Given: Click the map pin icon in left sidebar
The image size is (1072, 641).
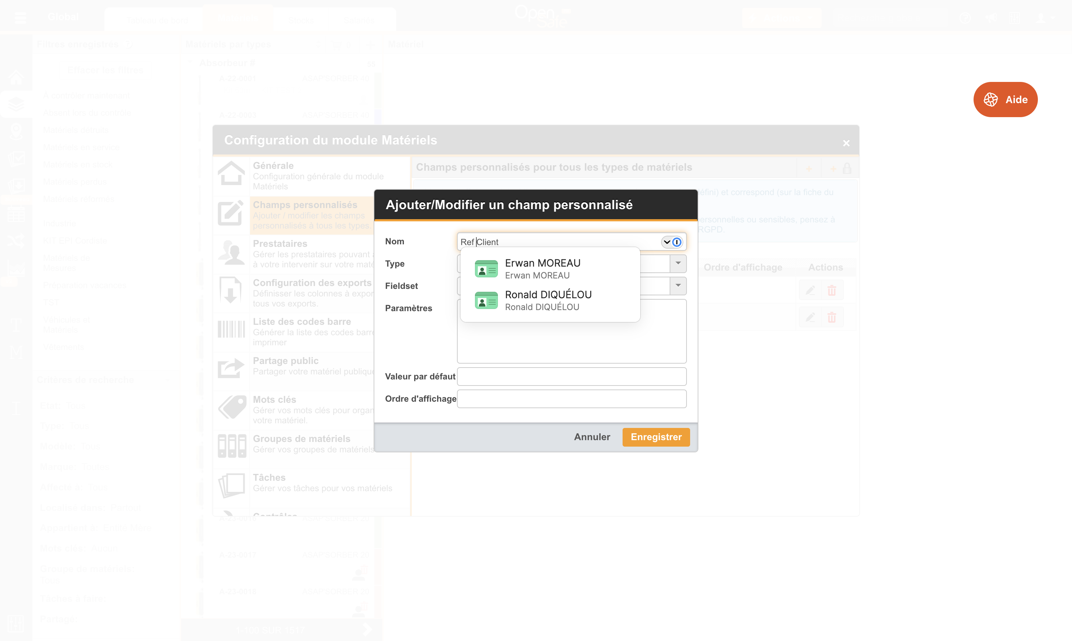Looking at the screenshot, I should pos(16,131).
